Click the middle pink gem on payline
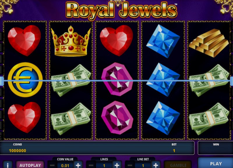The width and height of the screenshot is (233, 168). tap(117, 79)
